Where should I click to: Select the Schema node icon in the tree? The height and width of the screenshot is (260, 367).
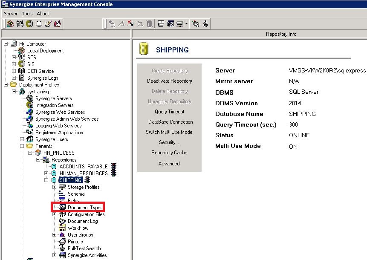[62, 194]
